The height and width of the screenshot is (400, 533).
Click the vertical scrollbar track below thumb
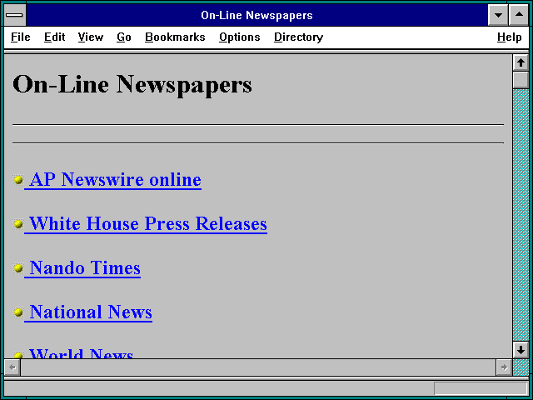521,215
